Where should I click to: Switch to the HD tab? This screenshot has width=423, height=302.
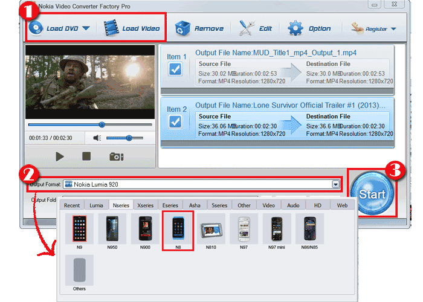pos(318,205)
